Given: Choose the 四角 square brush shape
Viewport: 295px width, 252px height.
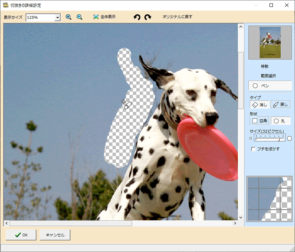Looking at the screenshot, I should tap(259, 121).
